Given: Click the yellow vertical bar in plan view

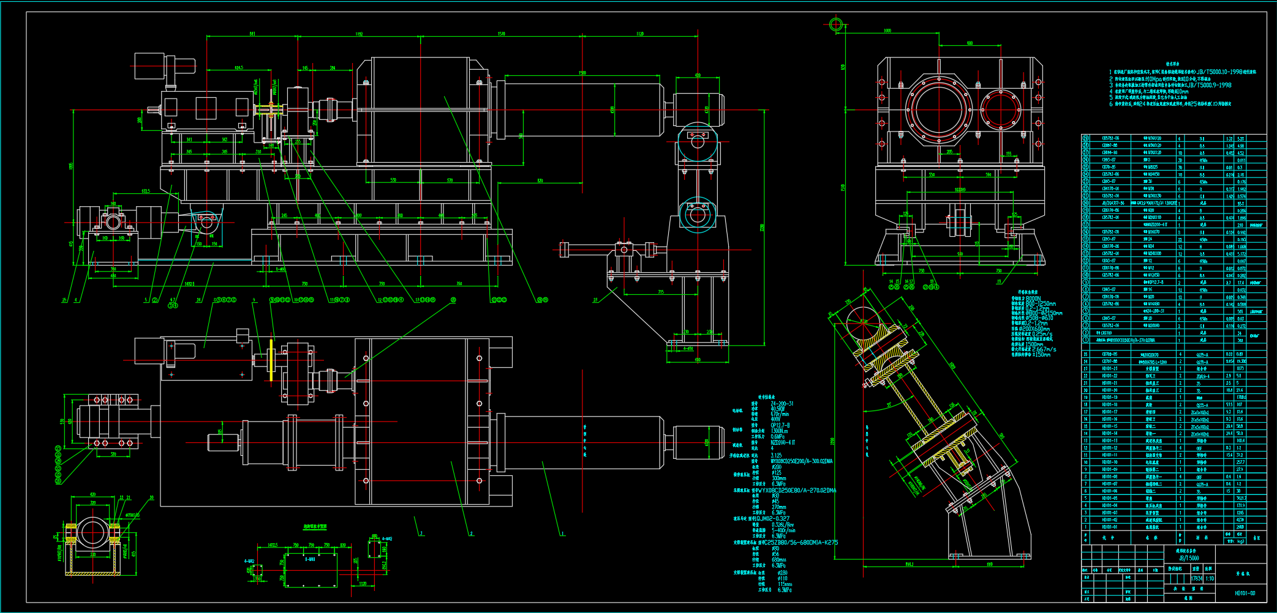Looking at the screenshot, I should pos(271,360).
